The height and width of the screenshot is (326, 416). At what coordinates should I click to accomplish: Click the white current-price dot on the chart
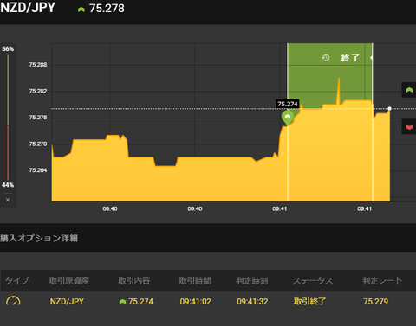389,108
